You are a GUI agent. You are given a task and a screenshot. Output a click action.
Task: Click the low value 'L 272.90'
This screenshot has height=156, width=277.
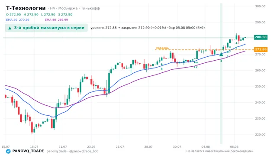[x=48, y=14]
